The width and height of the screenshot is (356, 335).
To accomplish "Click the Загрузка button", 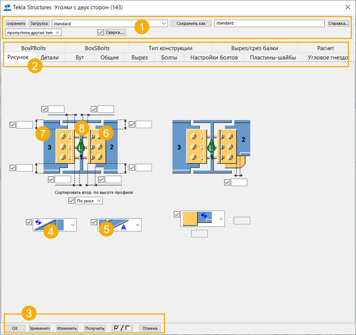I will pos(39,23).
